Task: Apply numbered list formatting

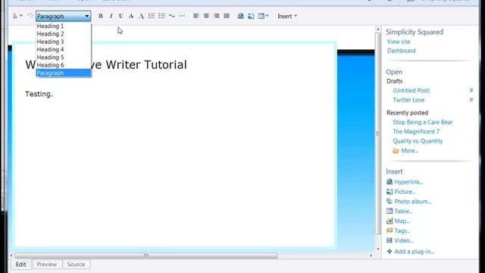Action: coord(152,16)
